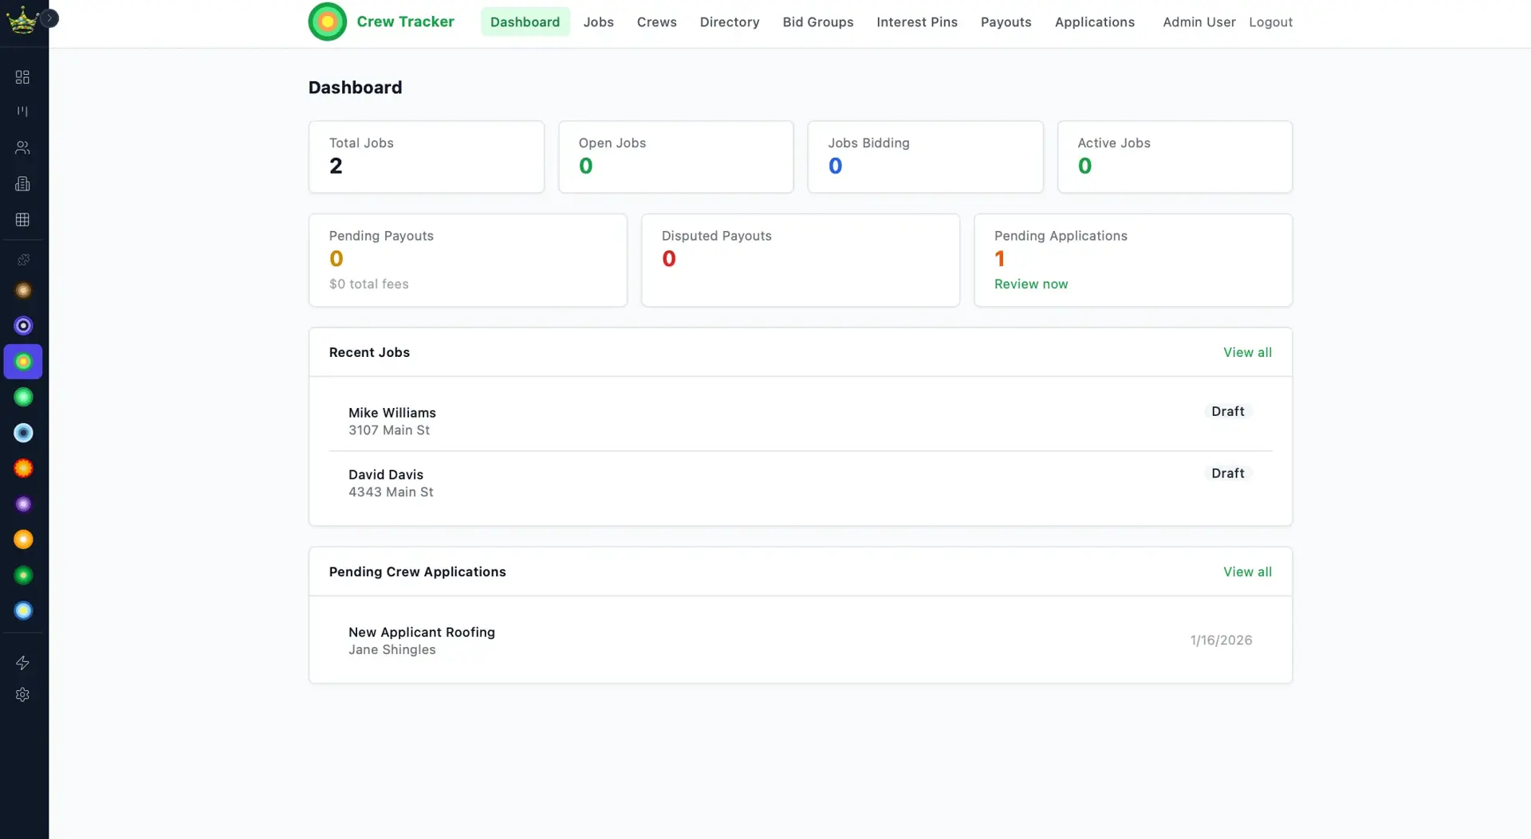Open the New Applicant Roofing application

(800, 640)
